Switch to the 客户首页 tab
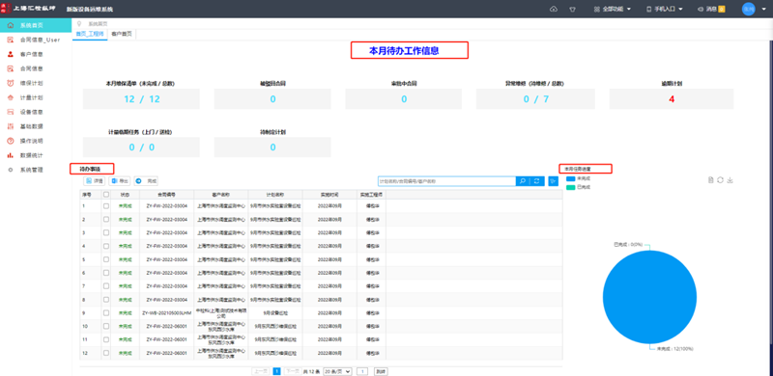Viewport: 773px width, 376px height. click(x=122, y=34)
